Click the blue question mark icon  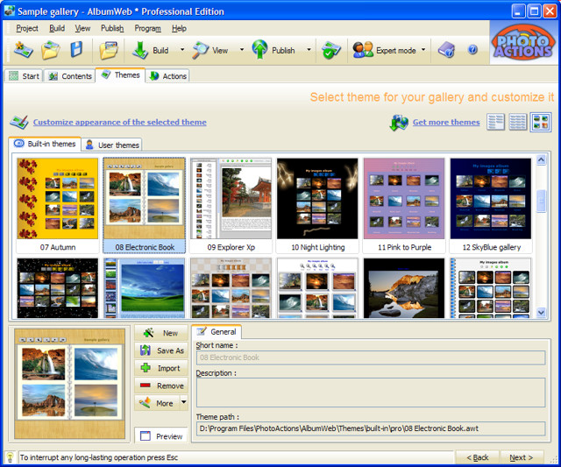tap(472, 49)
